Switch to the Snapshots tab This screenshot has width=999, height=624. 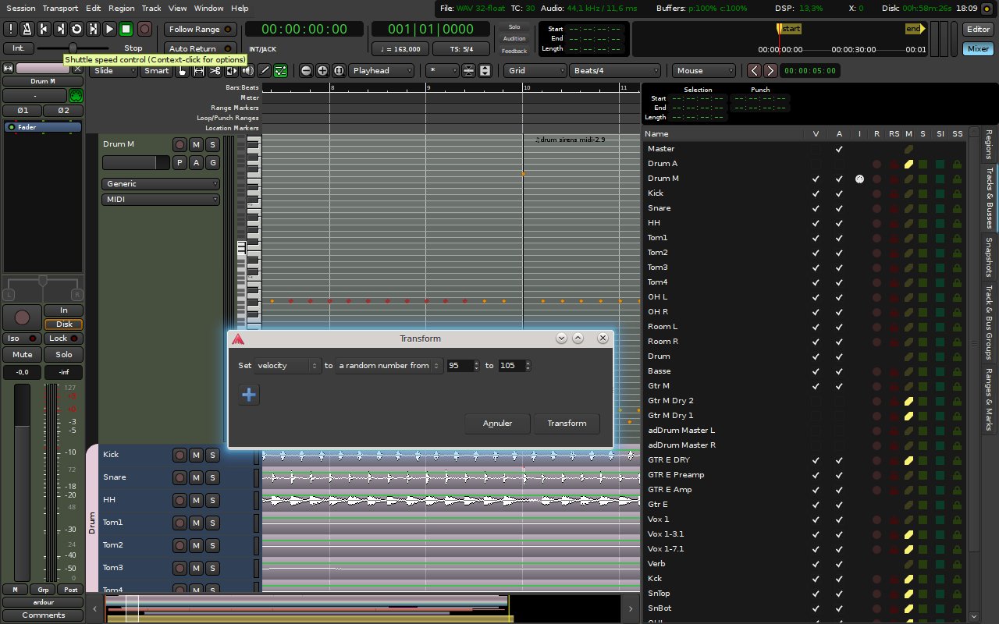[x=989, y=257]
